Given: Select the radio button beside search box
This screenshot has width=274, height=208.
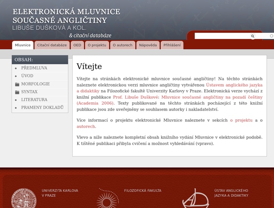Looking at the screenshot, I should [x=272, y=36].
